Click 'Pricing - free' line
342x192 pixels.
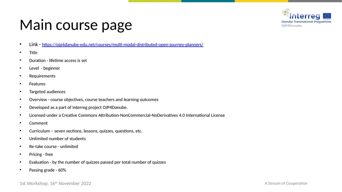(x=41, y=155)
